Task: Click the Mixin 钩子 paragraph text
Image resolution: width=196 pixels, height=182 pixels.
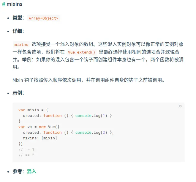Action: click(x=88, y=80)
